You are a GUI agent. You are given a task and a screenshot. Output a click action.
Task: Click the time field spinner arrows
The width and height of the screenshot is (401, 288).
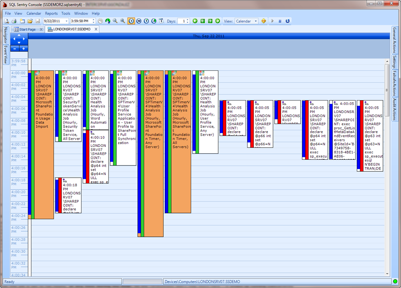(x=94, y=21)
